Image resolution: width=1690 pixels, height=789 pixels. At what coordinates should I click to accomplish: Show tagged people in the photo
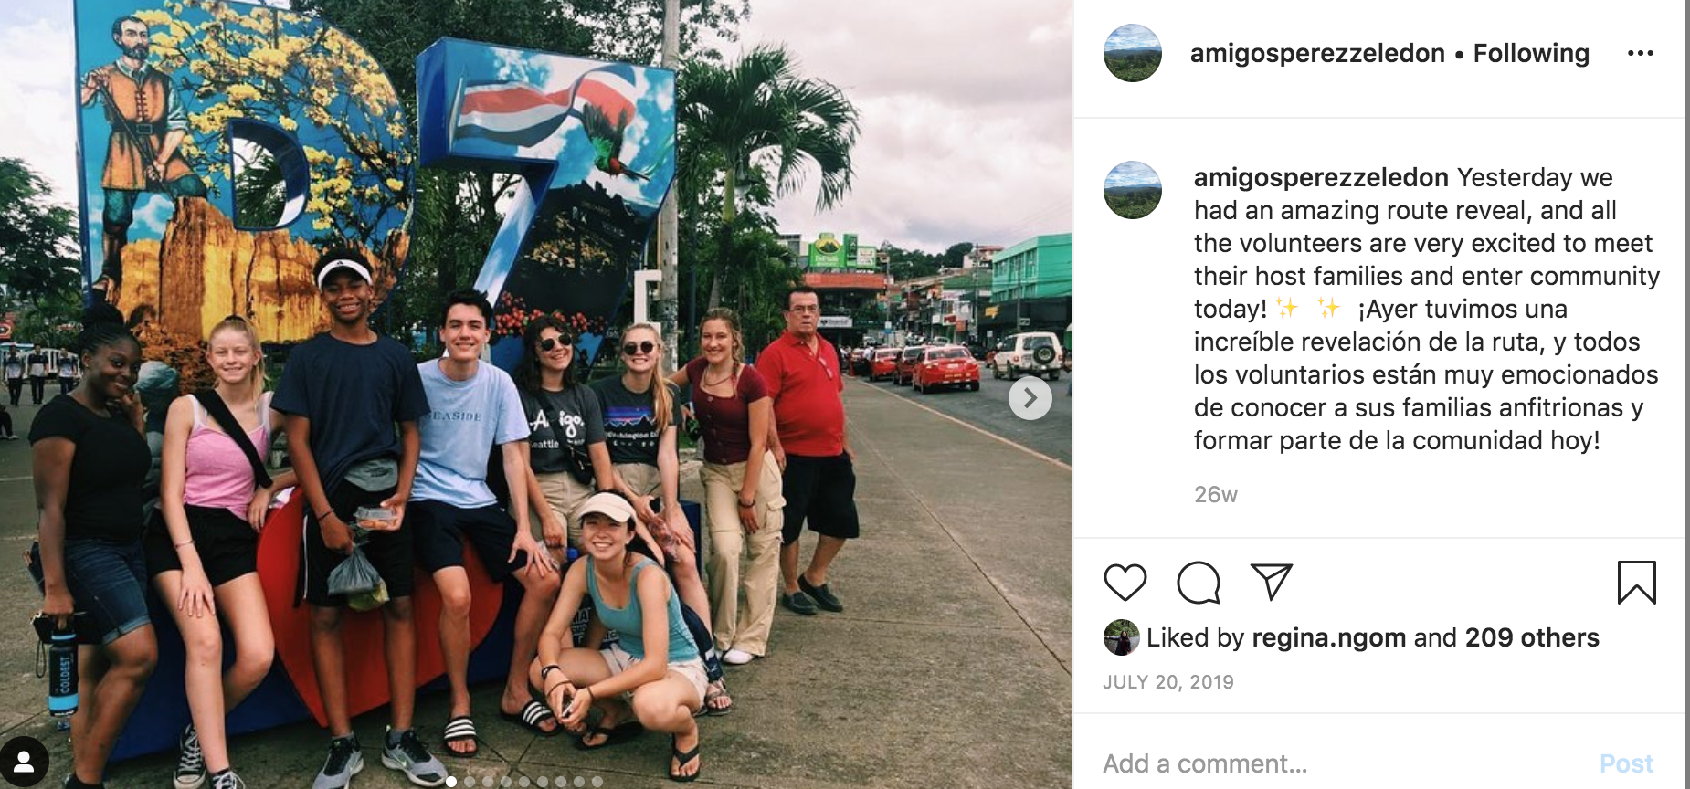(24, 762)
